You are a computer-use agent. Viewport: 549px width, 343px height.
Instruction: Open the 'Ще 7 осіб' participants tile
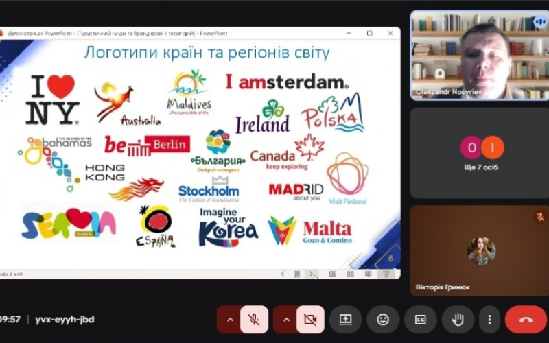point(479,153)
